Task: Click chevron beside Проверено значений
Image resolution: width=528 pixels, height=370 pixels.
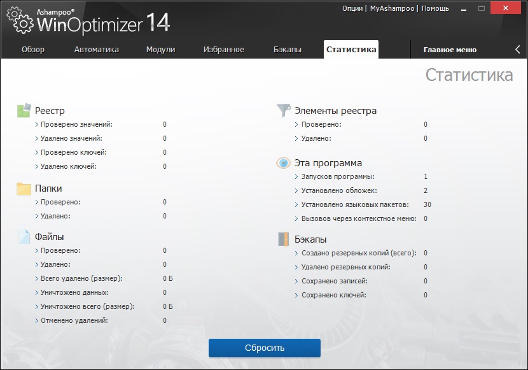Action: pyautogui.click(x=37, y=125)
